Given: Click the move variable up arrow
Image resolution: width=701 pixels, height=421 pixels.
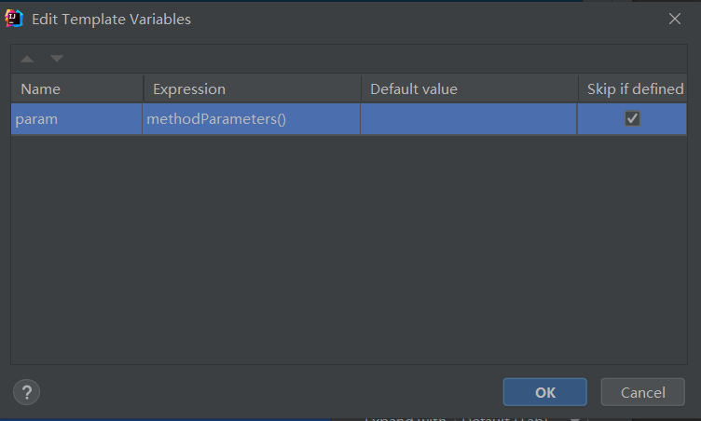Looking at the screenshot, I should (27, 59).
